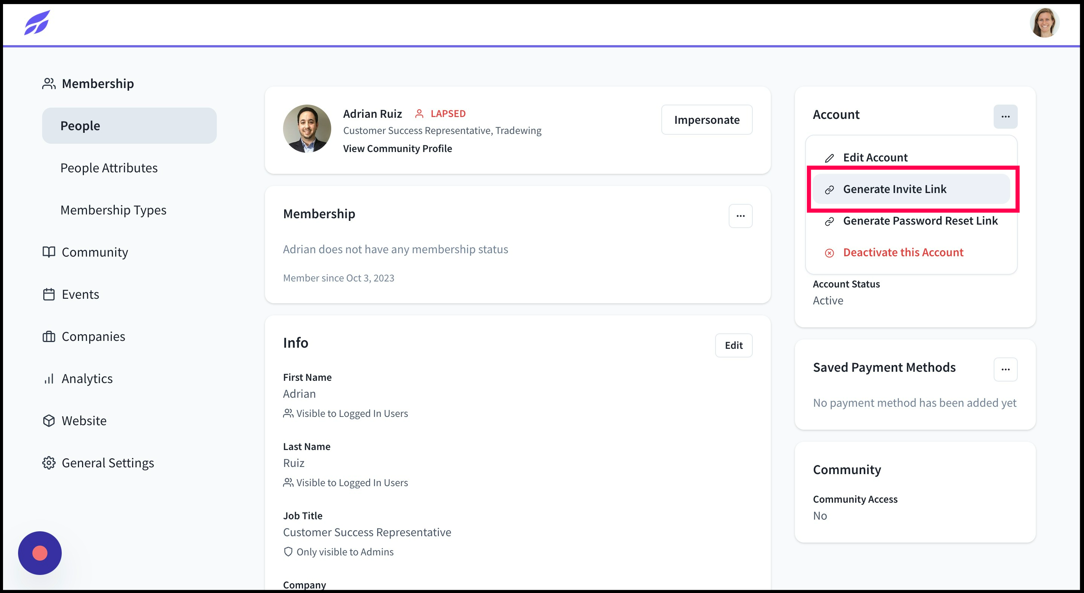
Task: Click the LAPSED status label
Action: tap(448, 114)
